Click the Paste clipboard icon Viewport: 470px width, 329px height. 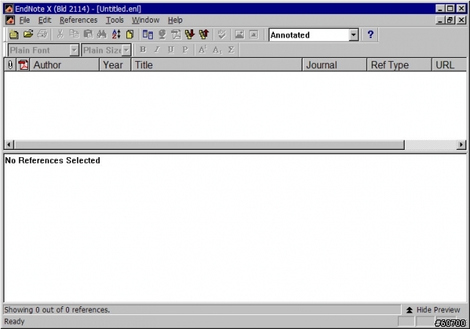point(88,35)
